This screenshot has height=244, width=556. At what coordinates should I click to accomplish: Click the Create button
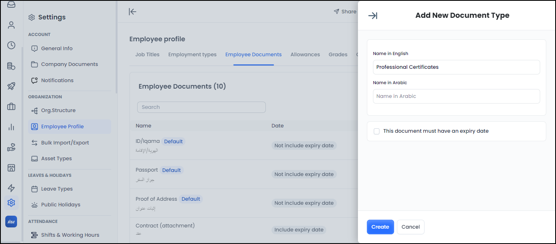pos(380,227)
